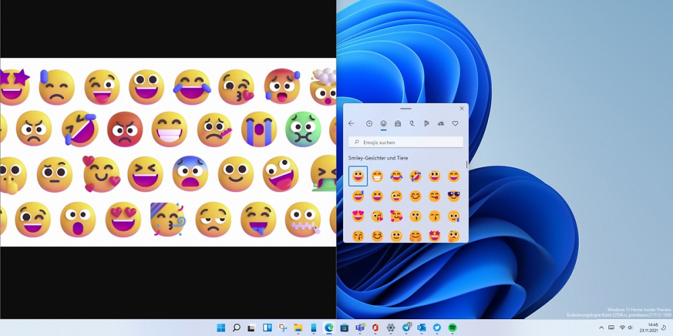
Task: Insert the thinking face emoji
Action: 454,236
